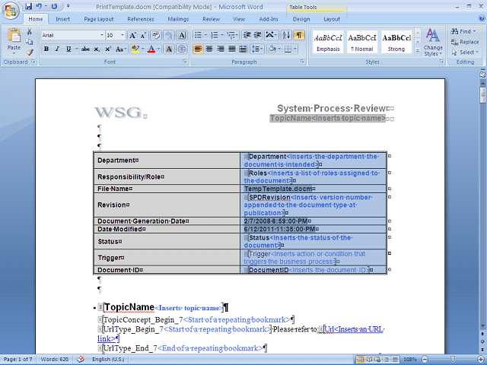Open the font size dropdown

click(122, 36)
